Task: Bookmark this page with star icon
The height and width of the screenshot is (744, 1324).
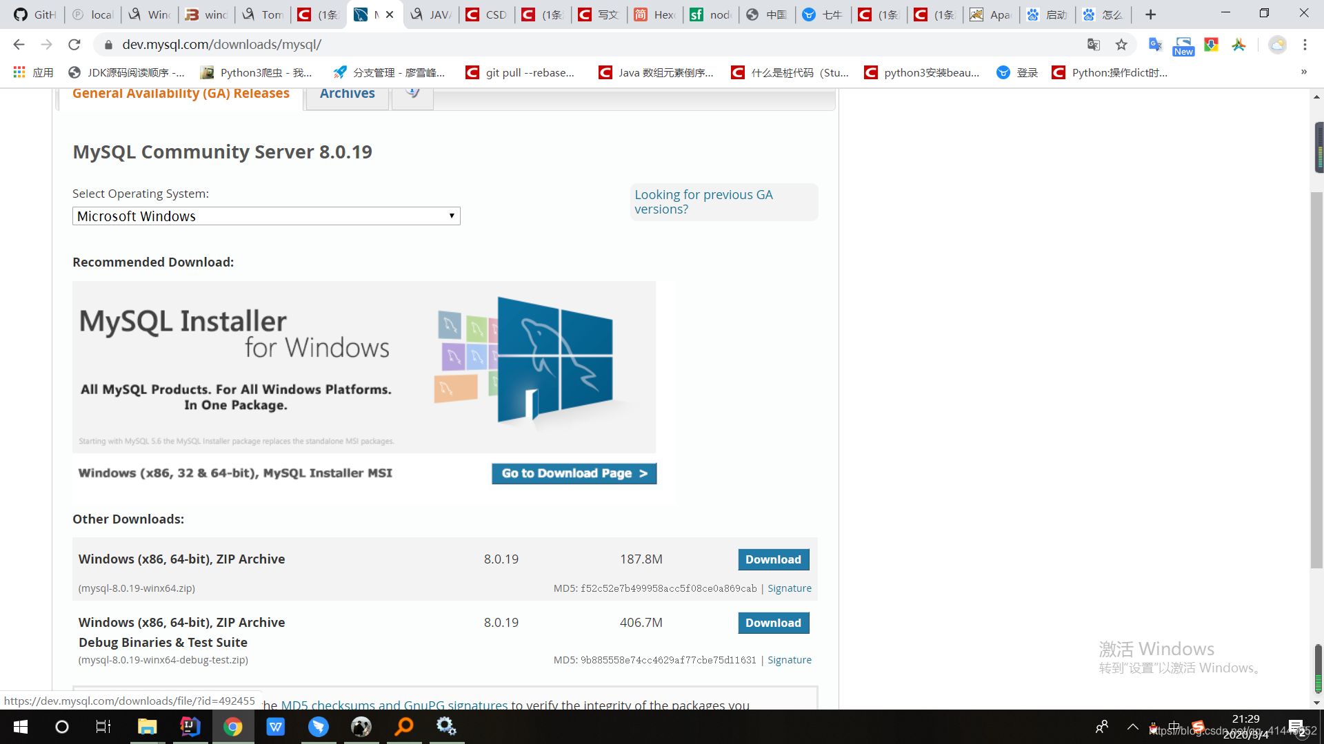Action: (1121, 45)
